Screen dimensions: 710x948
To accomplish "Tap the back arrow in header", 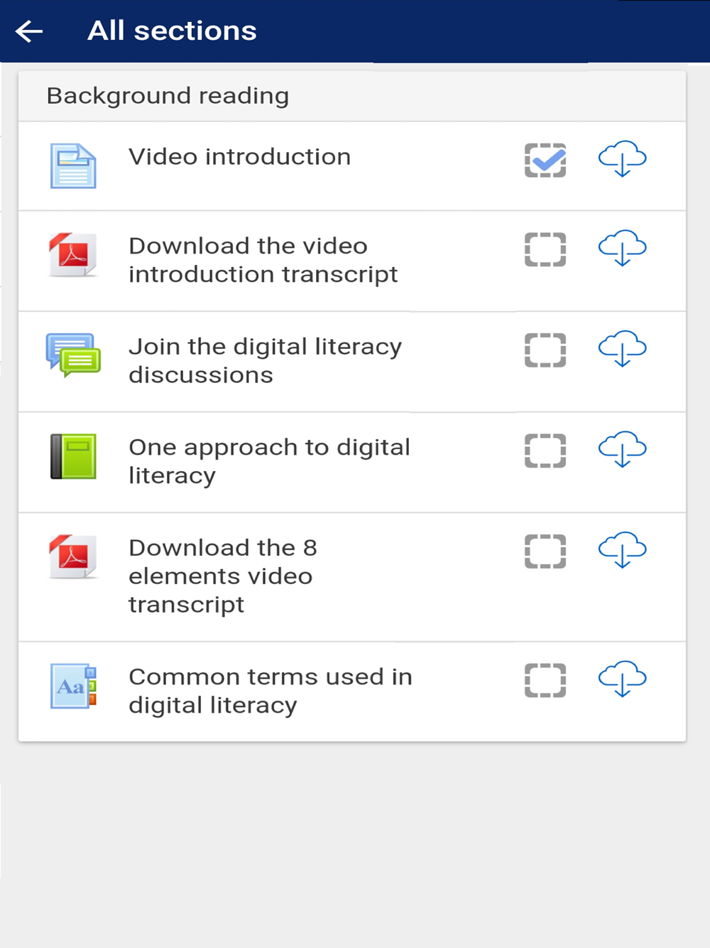I will [x=29, y=31].
